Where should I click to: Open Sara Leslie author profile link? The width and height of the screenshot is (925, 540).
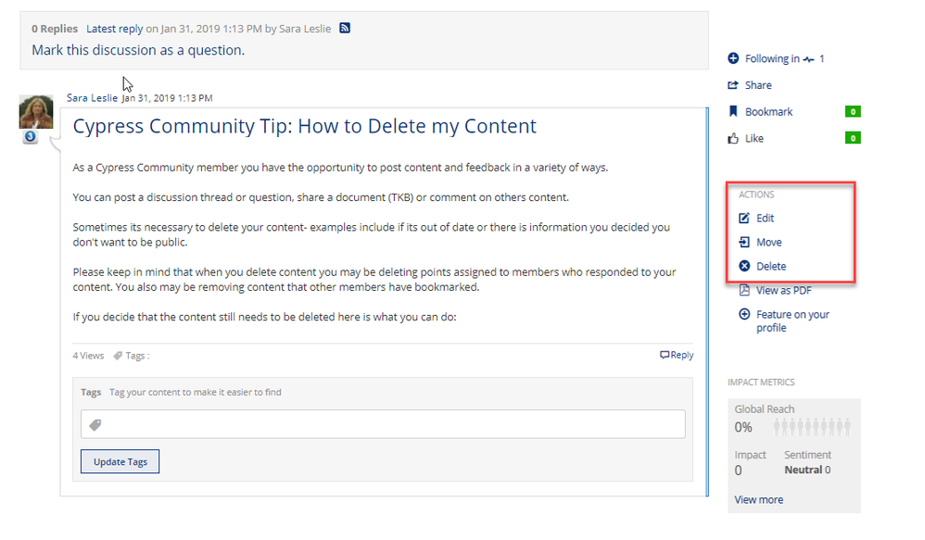[92, 98]
